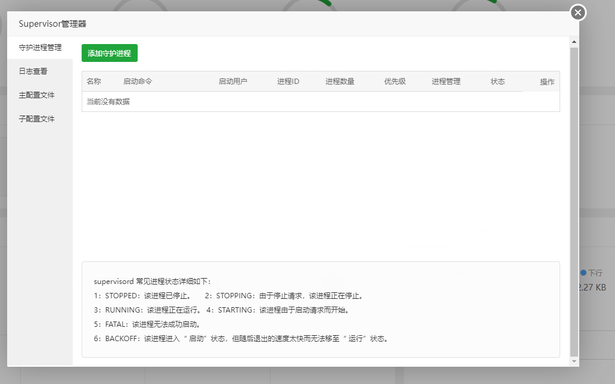Click the STOPPING status description text
Screen dimensions: 615x384
click(x=285, y=296)
